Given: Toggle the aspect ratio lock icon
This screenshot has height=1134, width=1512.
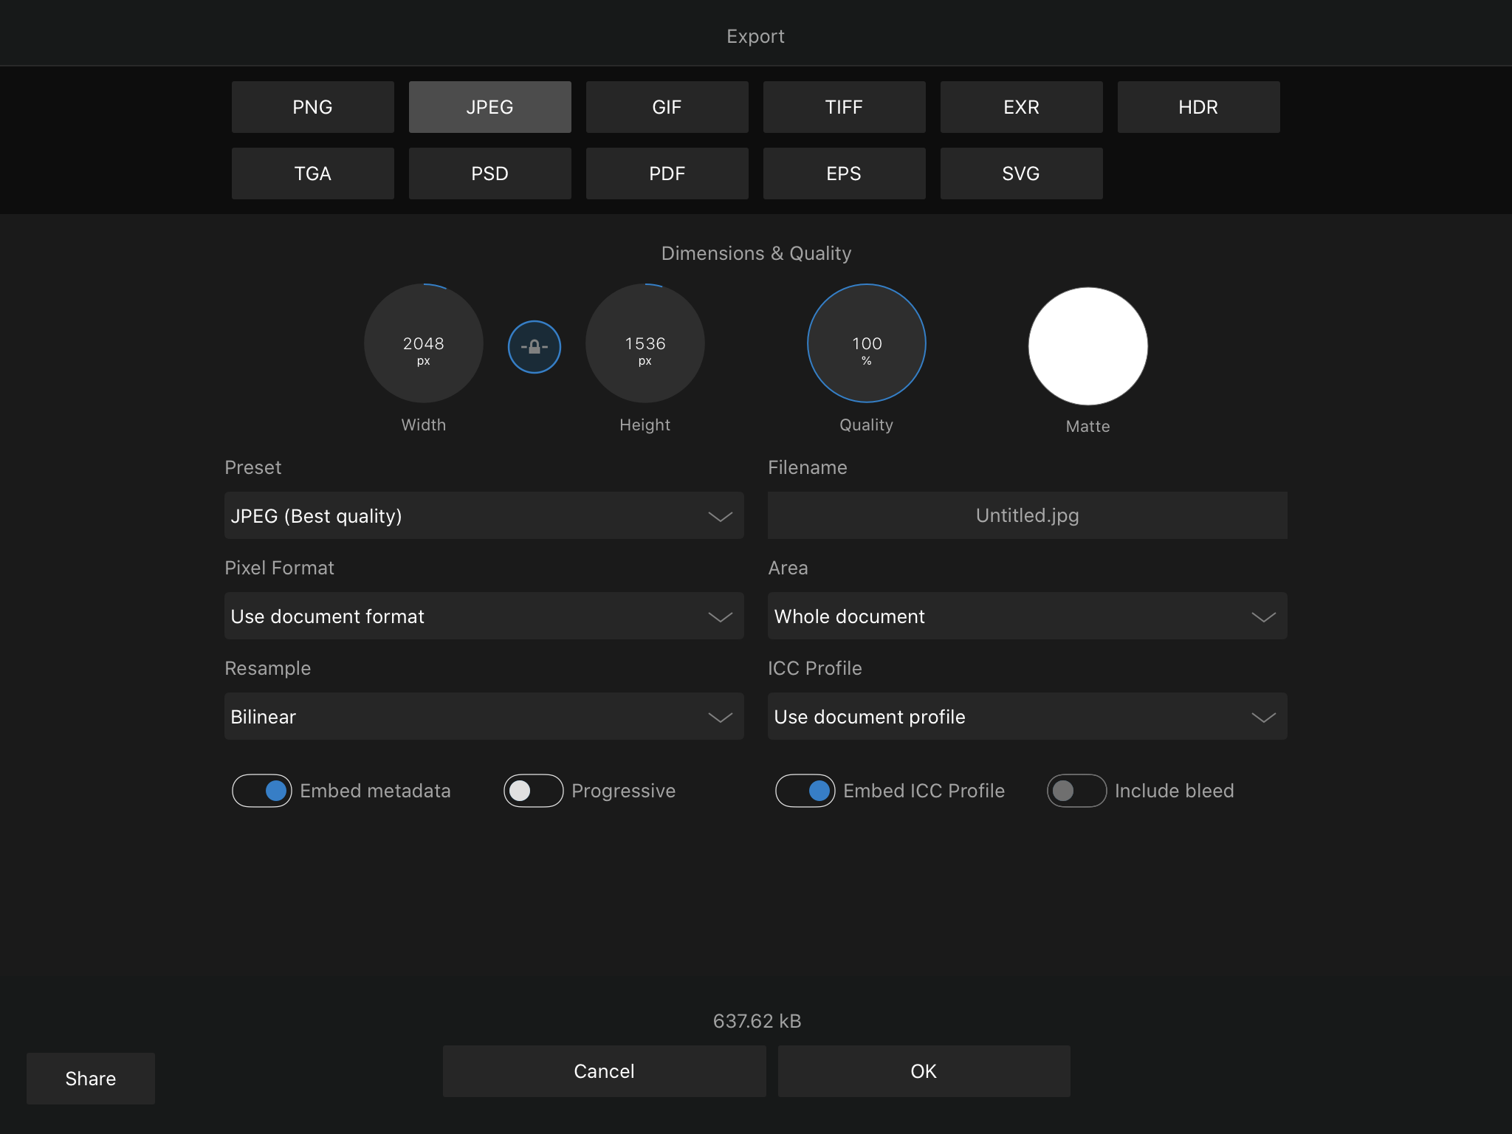Looking at the screenshot, I should [x=534, y=346].
